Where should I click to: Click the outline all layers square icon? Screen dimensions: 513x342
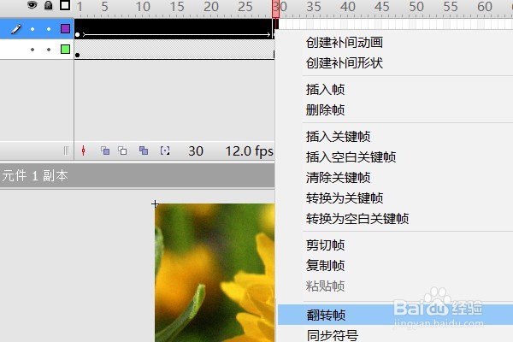pyautogui.click(x=65, y=5)
